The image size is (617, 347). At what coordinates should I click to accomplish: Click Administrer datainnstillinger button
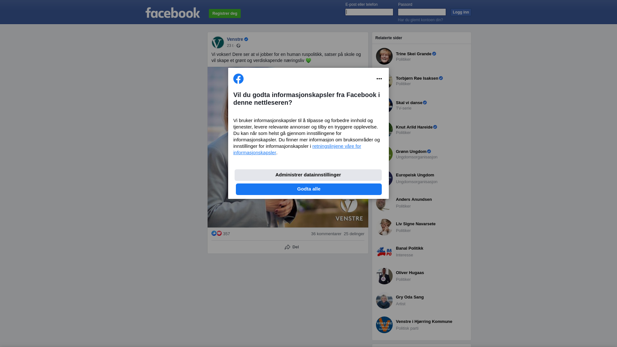[x=308, y=175]
